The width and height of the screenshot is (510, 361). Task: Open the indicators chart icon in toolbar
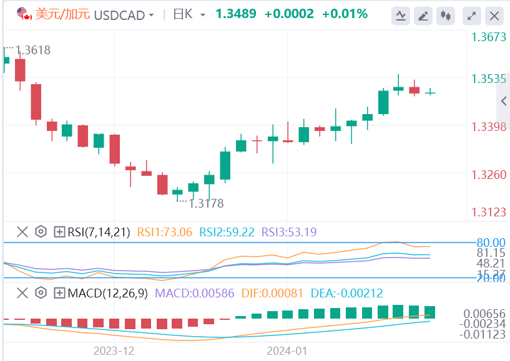[x=401, y=16]
